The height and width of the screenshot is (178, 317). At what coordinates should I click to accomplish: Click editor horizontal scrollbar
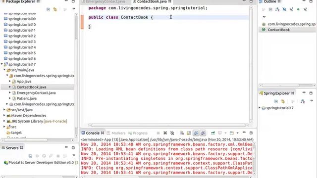tap(168, 125)
